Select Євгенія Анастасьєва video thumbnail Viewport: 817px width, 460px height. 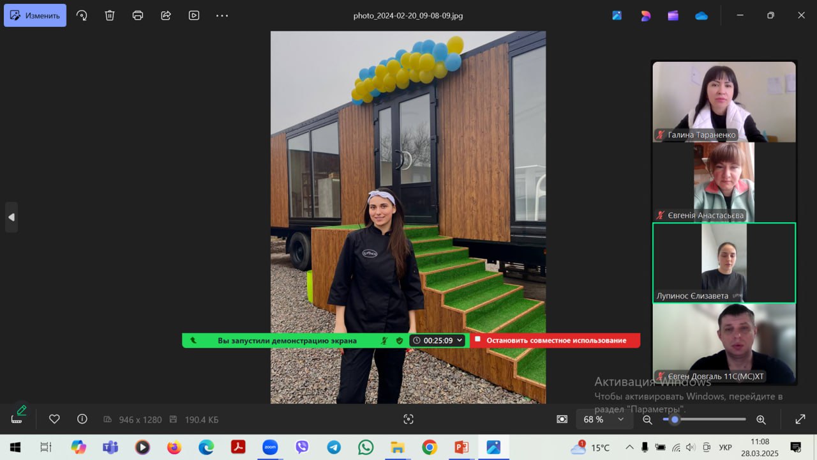click(x=724, y=182)
